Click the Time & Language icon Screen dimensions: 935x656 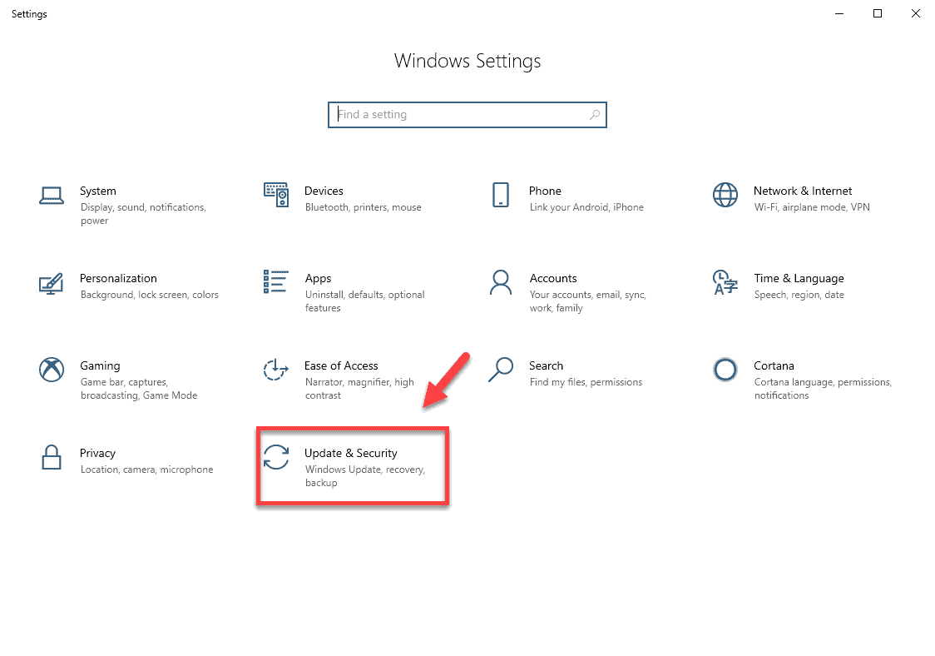pos(725,282)
